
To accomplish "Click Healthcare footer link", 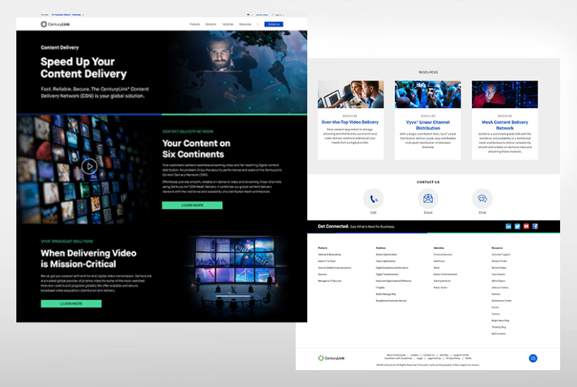I will pos(439,261).
